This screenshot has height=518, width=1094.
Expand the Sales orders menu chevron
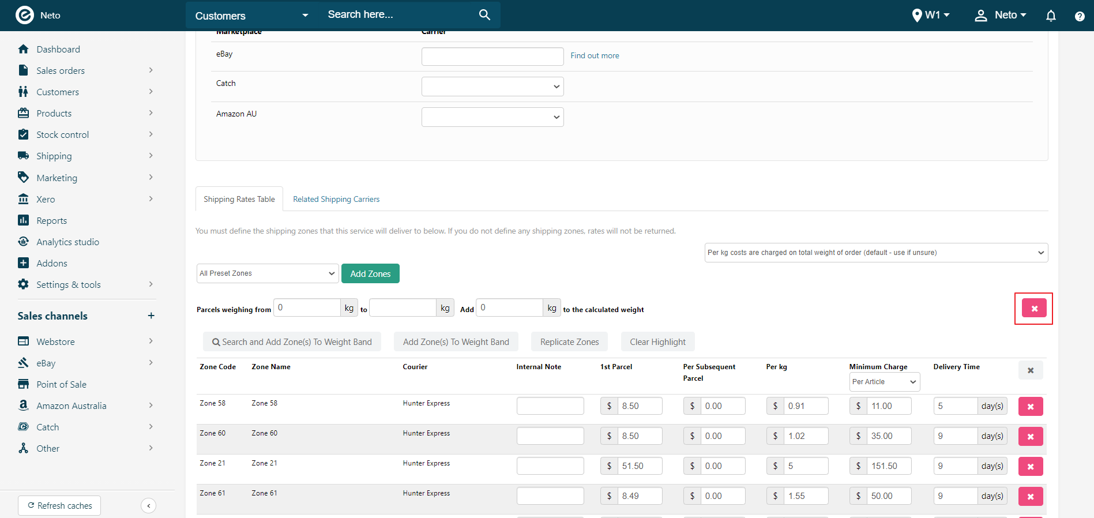tap(151, 70)
